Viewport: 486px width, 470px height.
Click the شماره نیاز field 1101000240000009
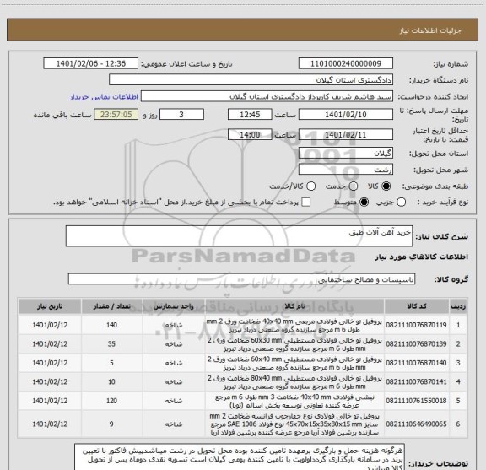[346, 63]
